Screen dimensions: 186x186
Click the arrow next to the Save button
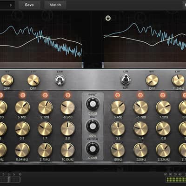11,5
